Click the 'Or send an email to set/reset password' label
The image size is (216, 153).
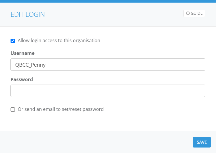click(x=61, y=109)
